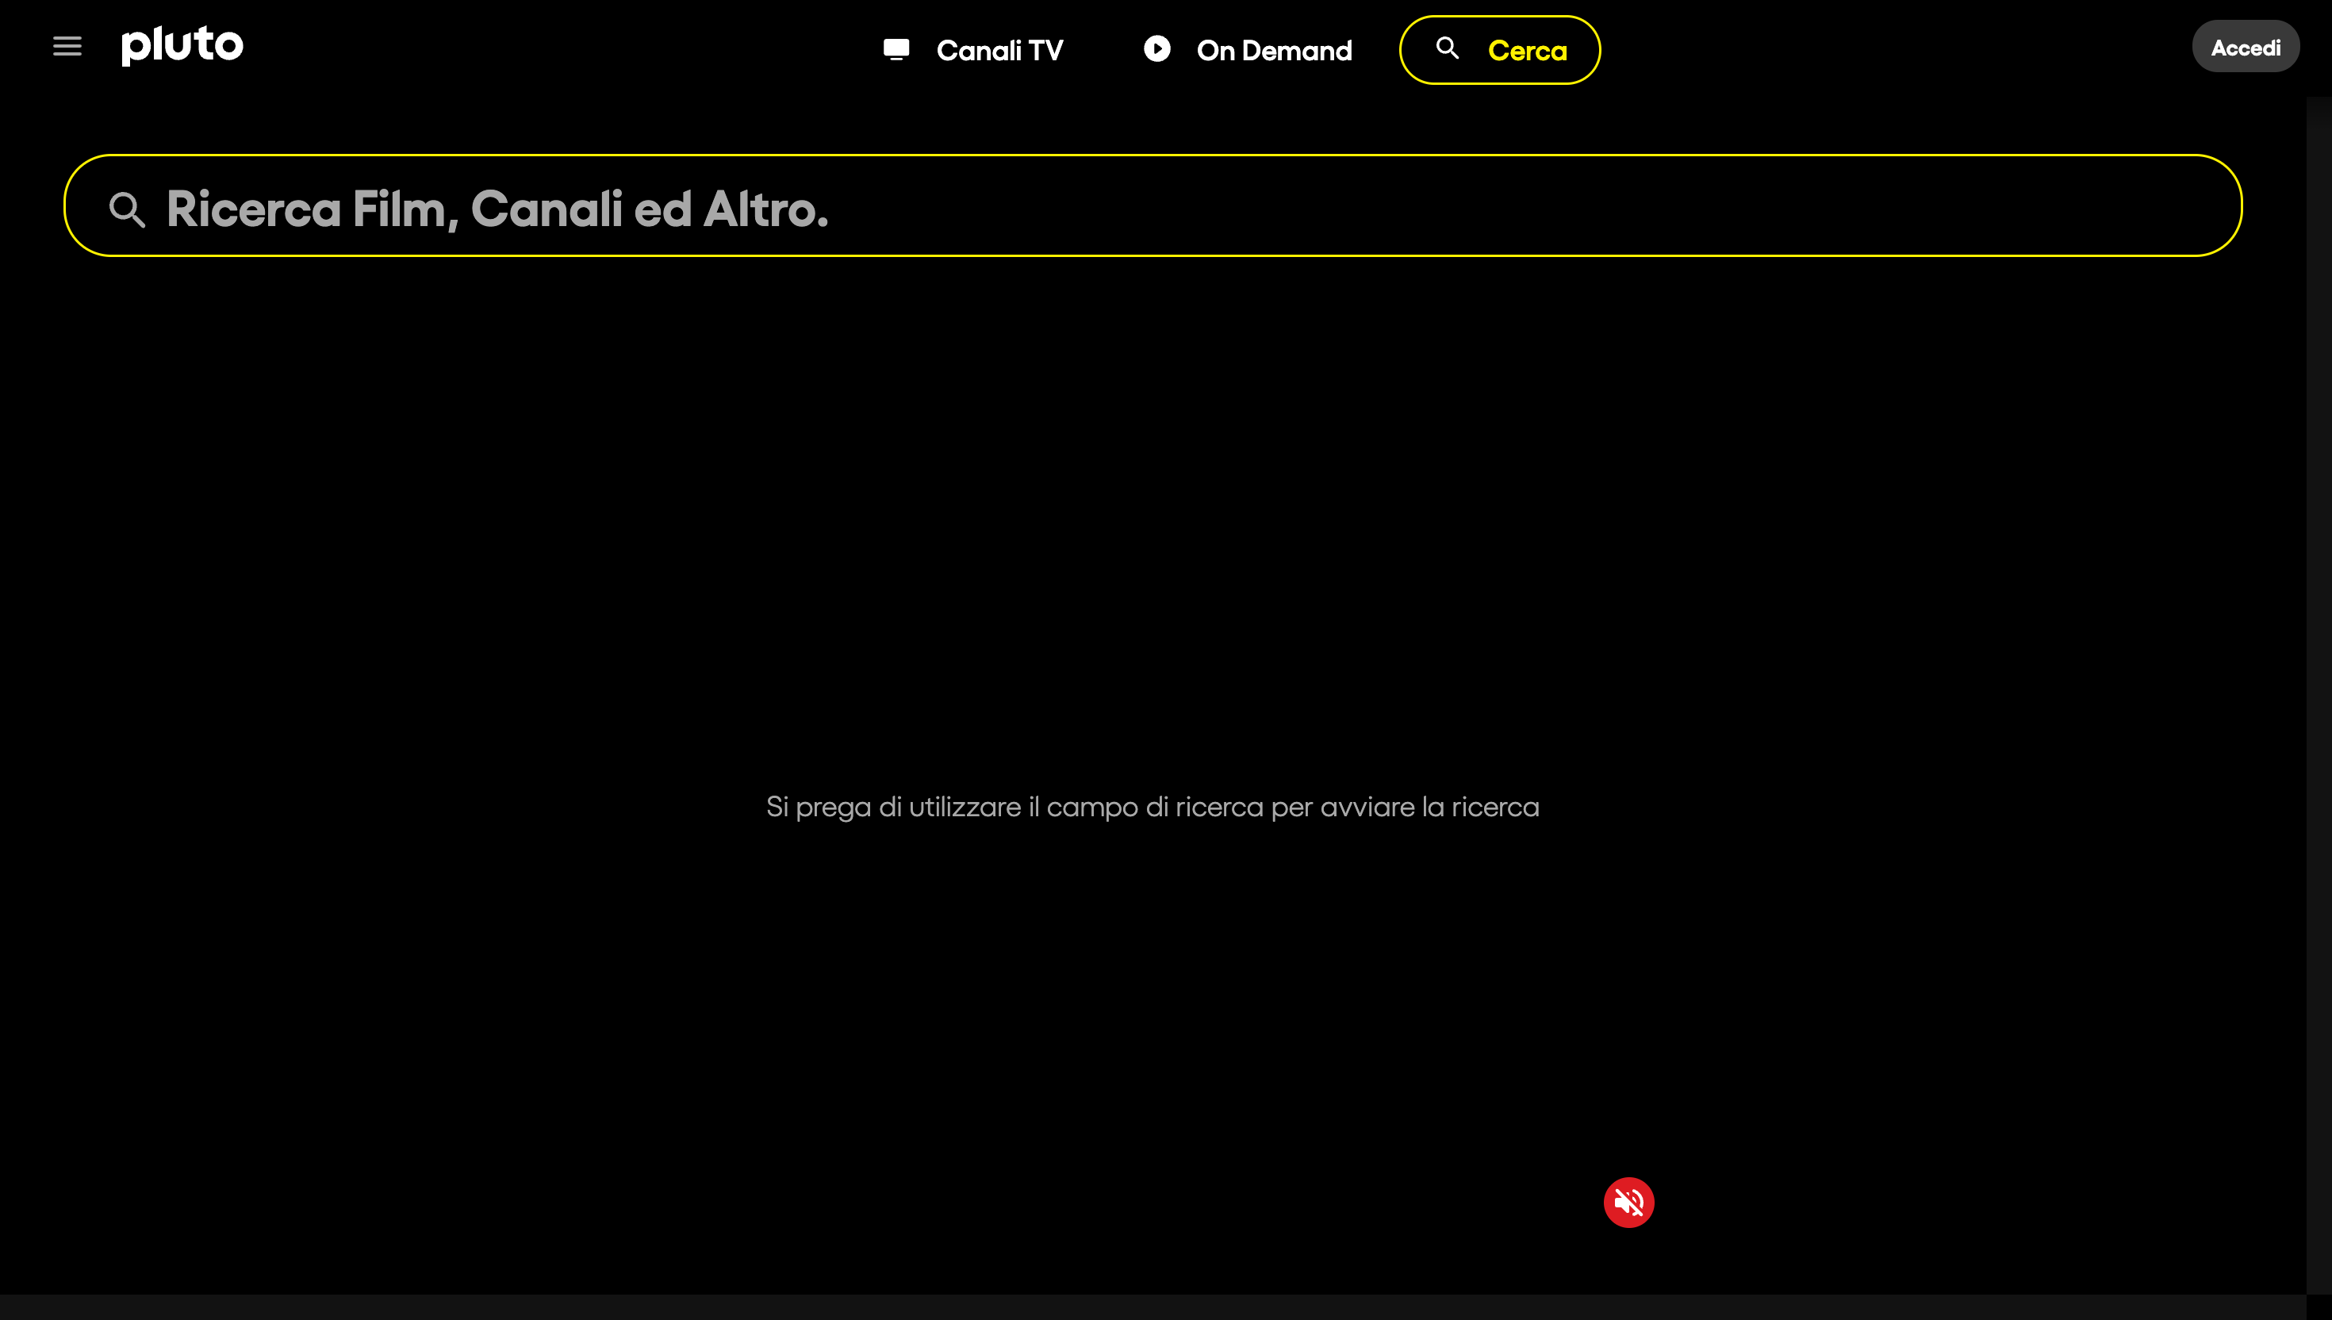Click the horizontal scrollbar strip at page bottom
2332x1320 pixels.
(1151, 1307)
